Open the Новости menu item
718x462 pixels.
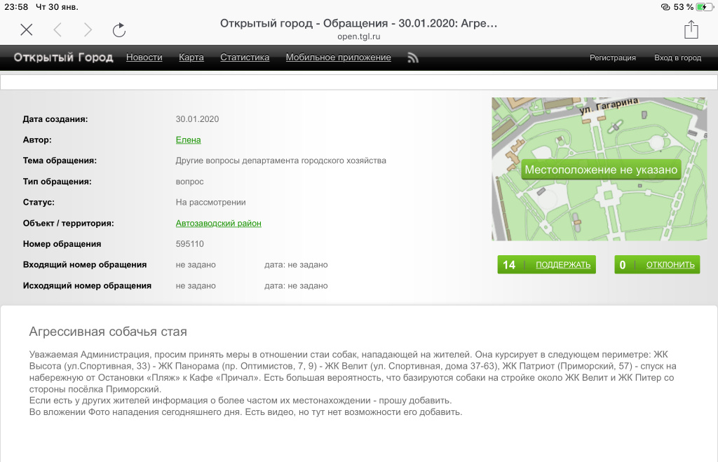point(144,57)
